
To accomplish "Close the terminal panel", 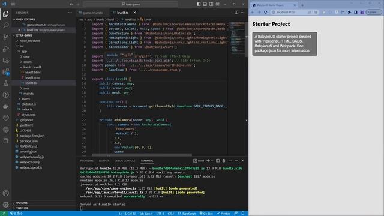I will point(242,161).
